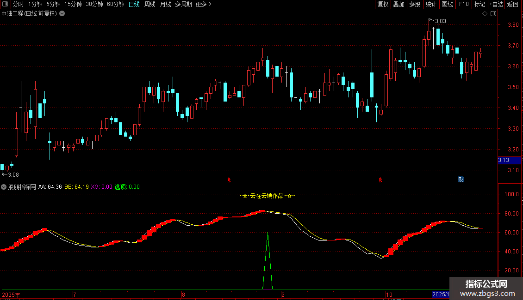The width and height of the screenshot is (523, 300).
Task: Click the 股朋指标网 indicator name
Action: [22, 187]
